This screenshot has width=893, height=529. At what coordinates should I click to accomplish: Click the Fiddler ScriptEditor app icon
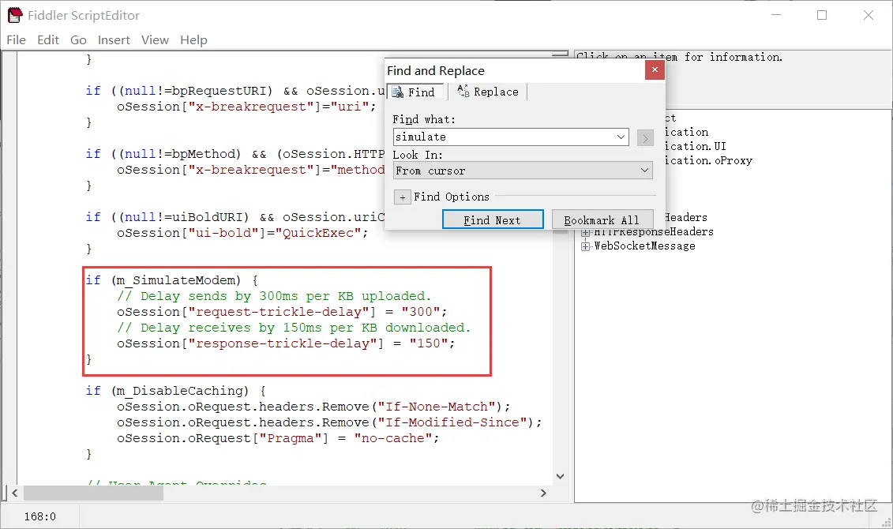pyautogui.click(x=15, y=15)
